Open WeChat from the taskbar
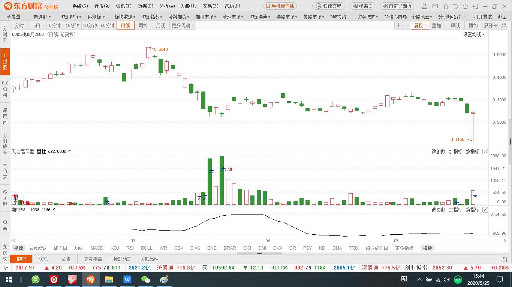Screen dimensions: 512x287 145,279
